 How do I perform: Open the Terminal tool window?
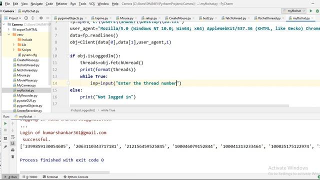click(x=50, y=177)
